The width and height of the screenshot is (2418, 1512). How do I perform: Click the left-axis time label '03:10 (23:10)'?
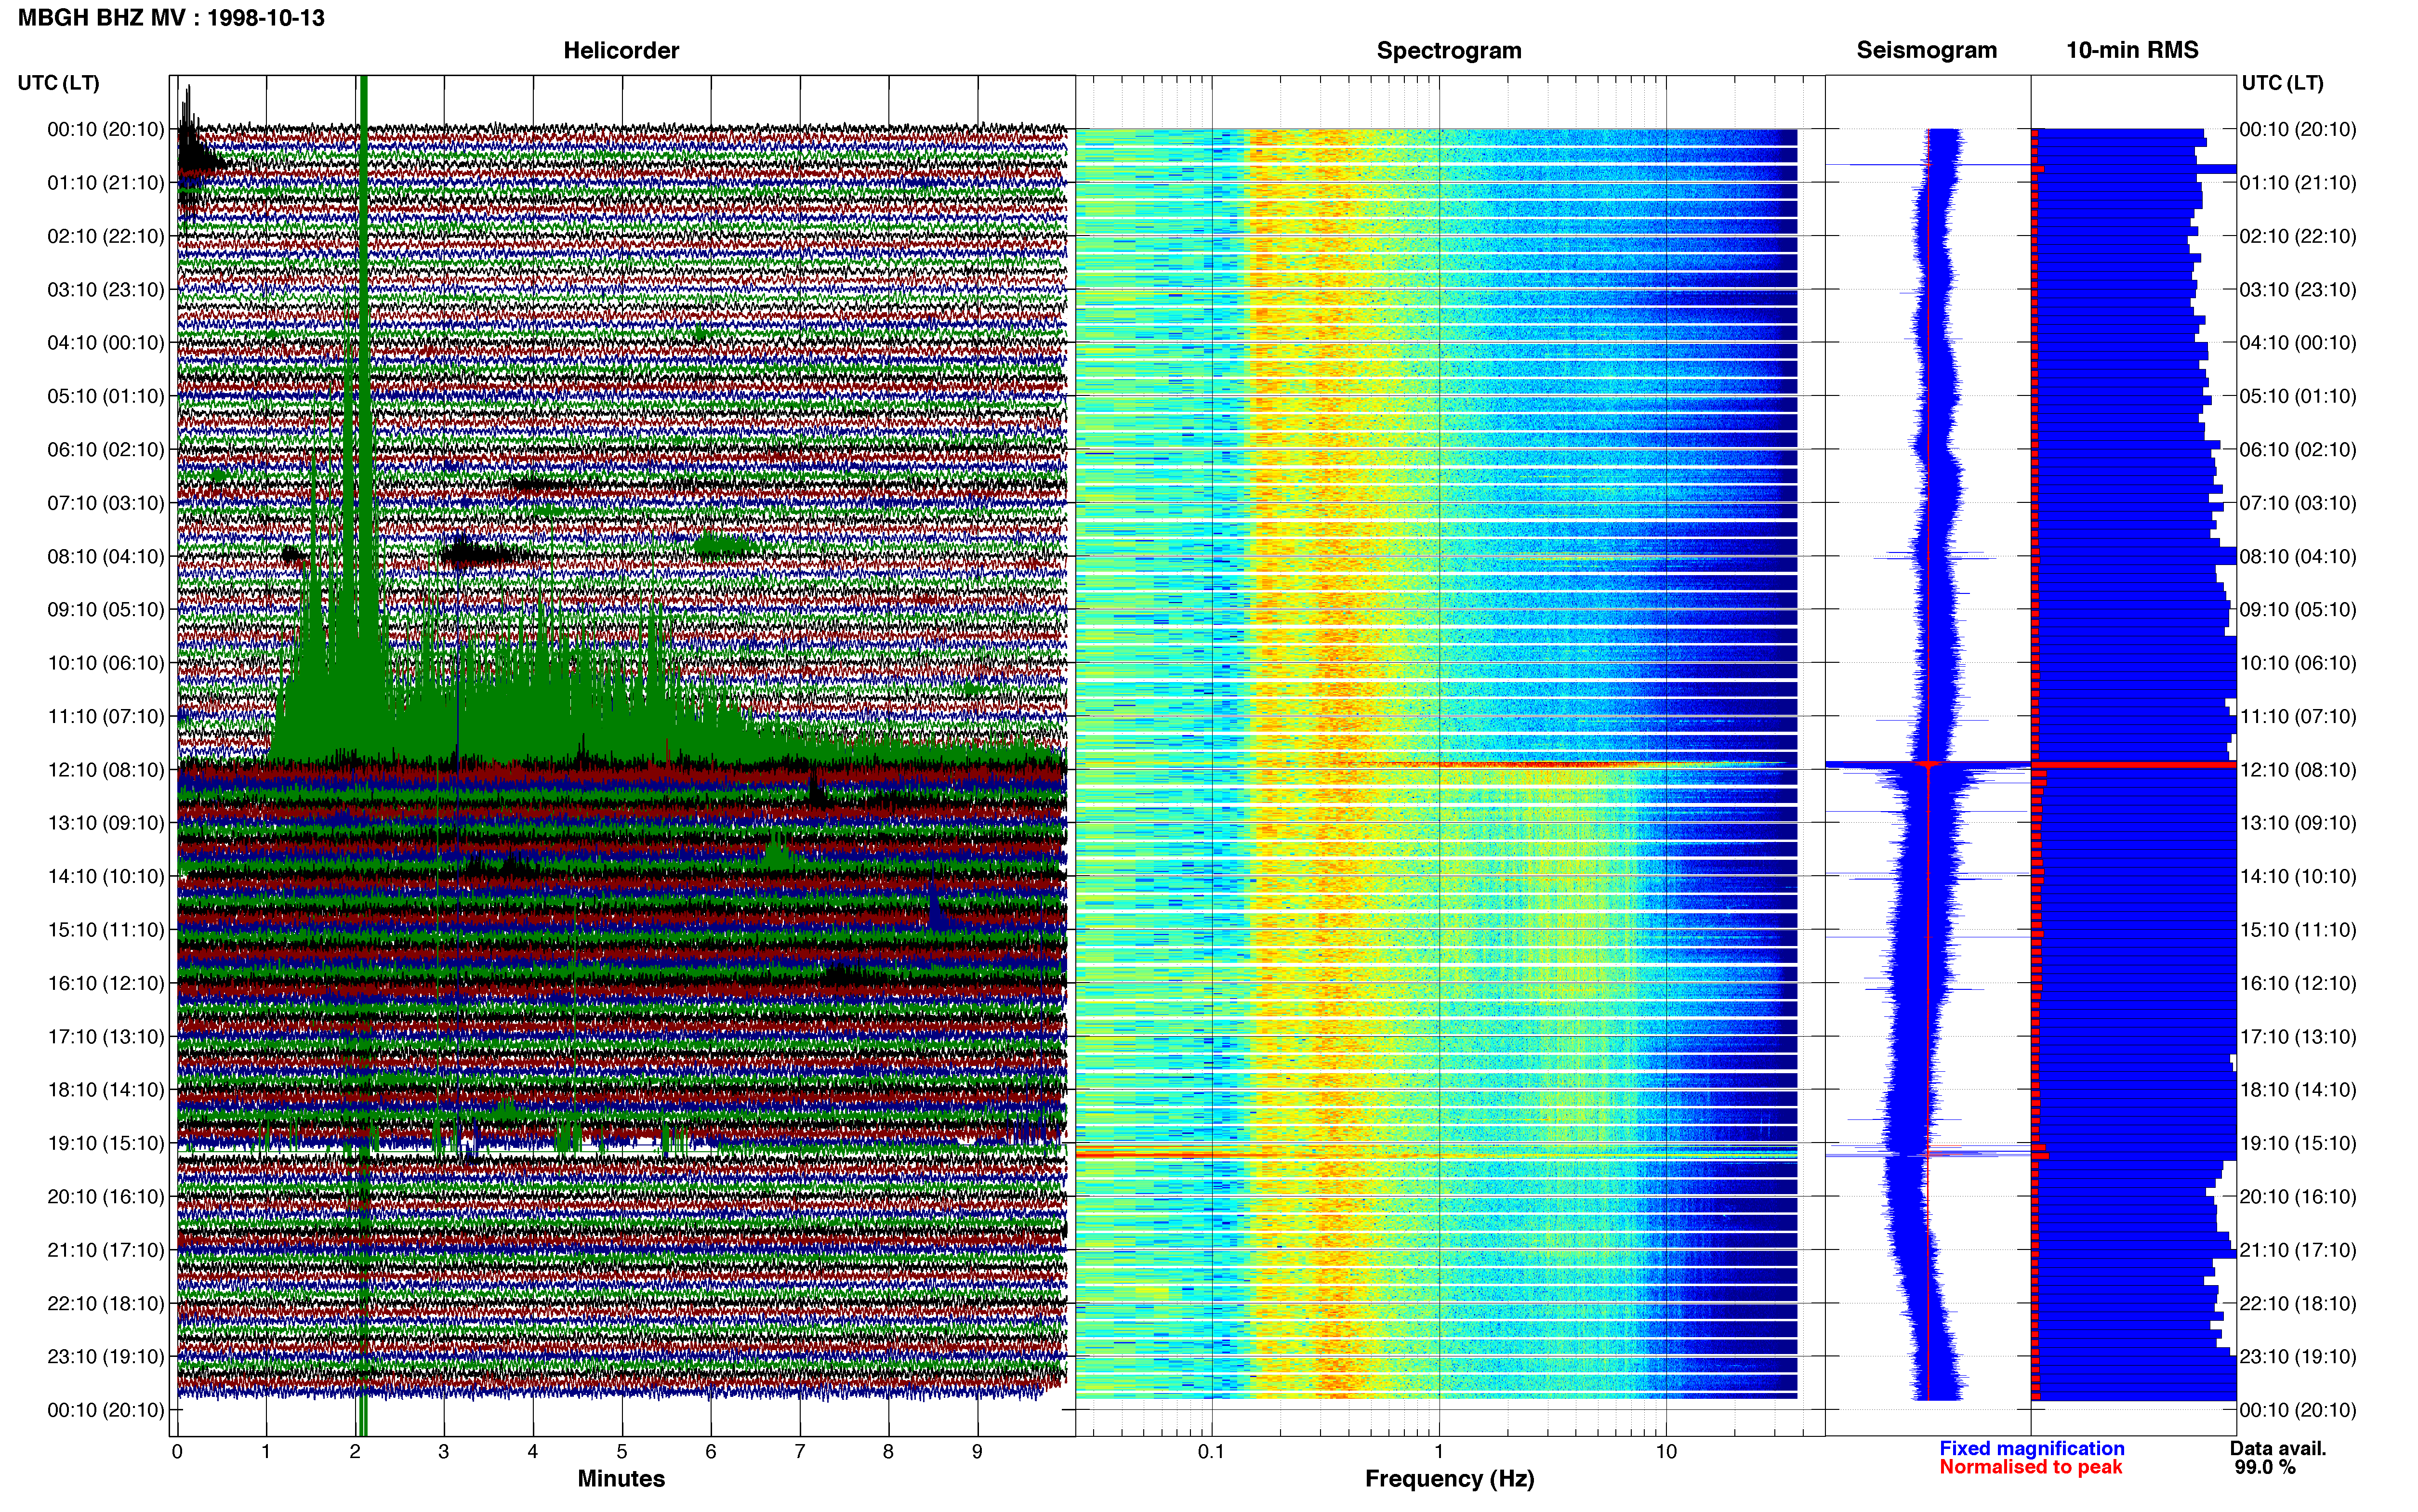[x=106, y=290]
